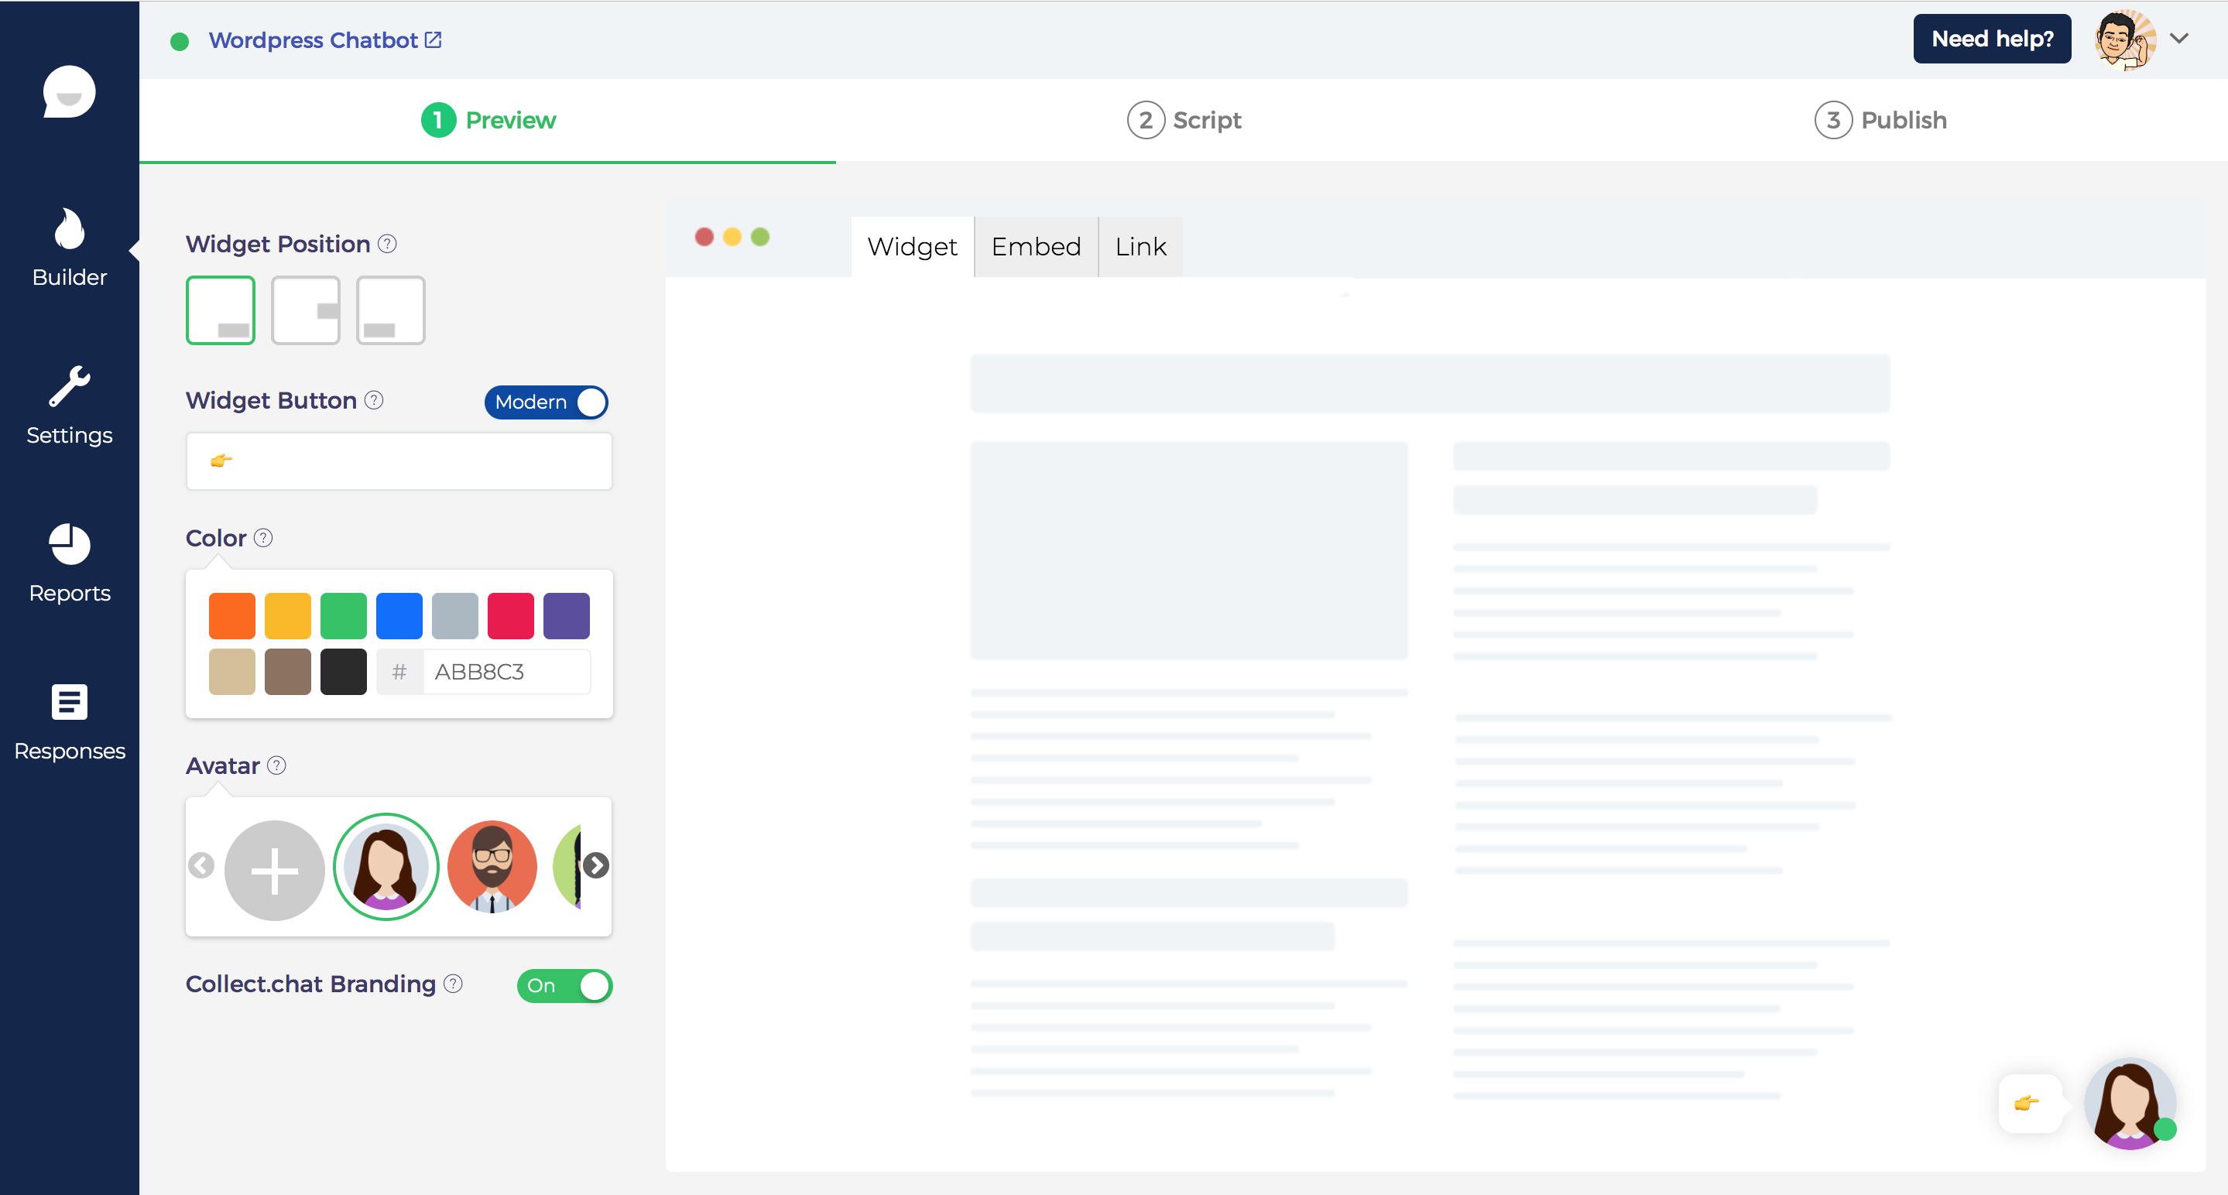Go to the Responses sidebar icon
Screen dimensions: 2228x1195
(x=69, y=702)
